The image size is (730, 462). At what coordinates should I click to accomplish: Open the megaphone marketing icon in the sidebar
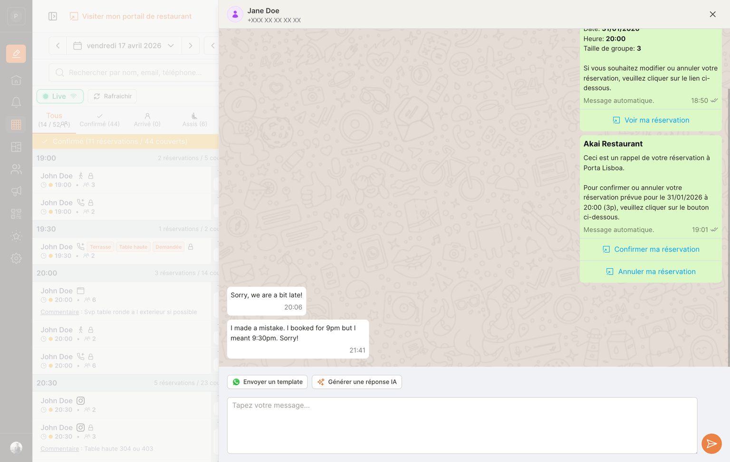16,191
